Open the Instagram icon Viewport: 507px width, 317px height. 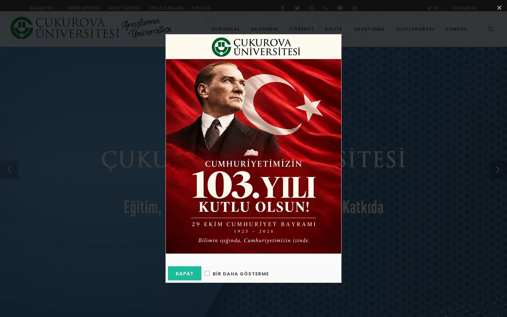pos(312,8)
